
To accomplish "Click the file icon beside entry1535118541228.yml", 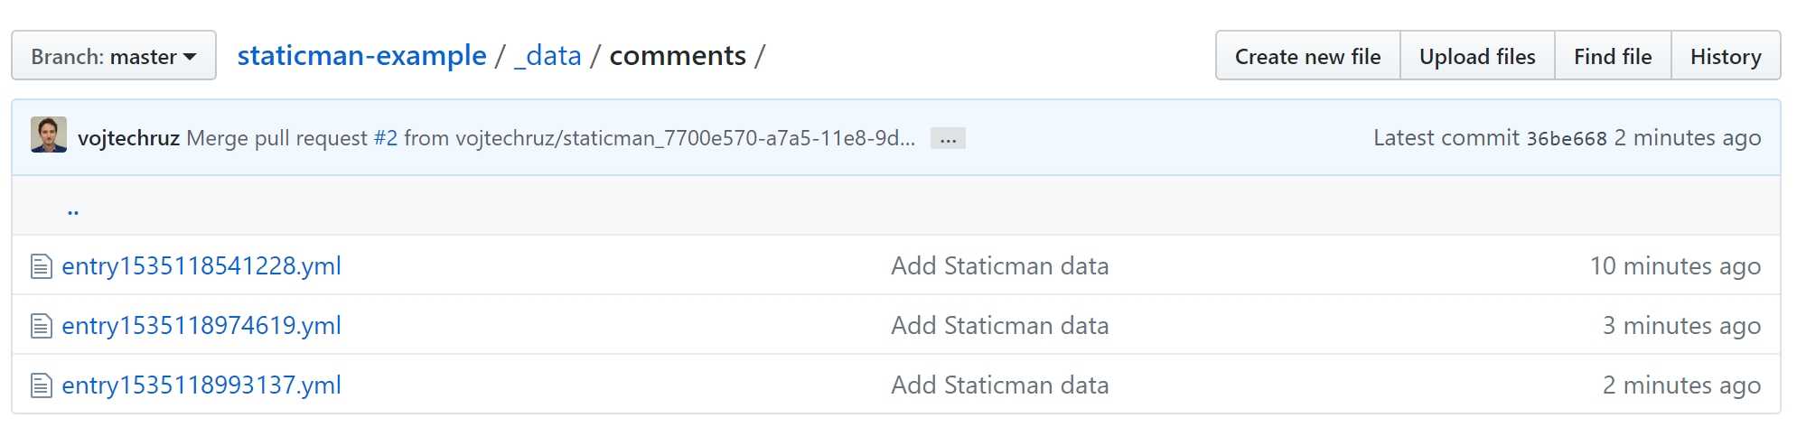I will click(41, 266).
